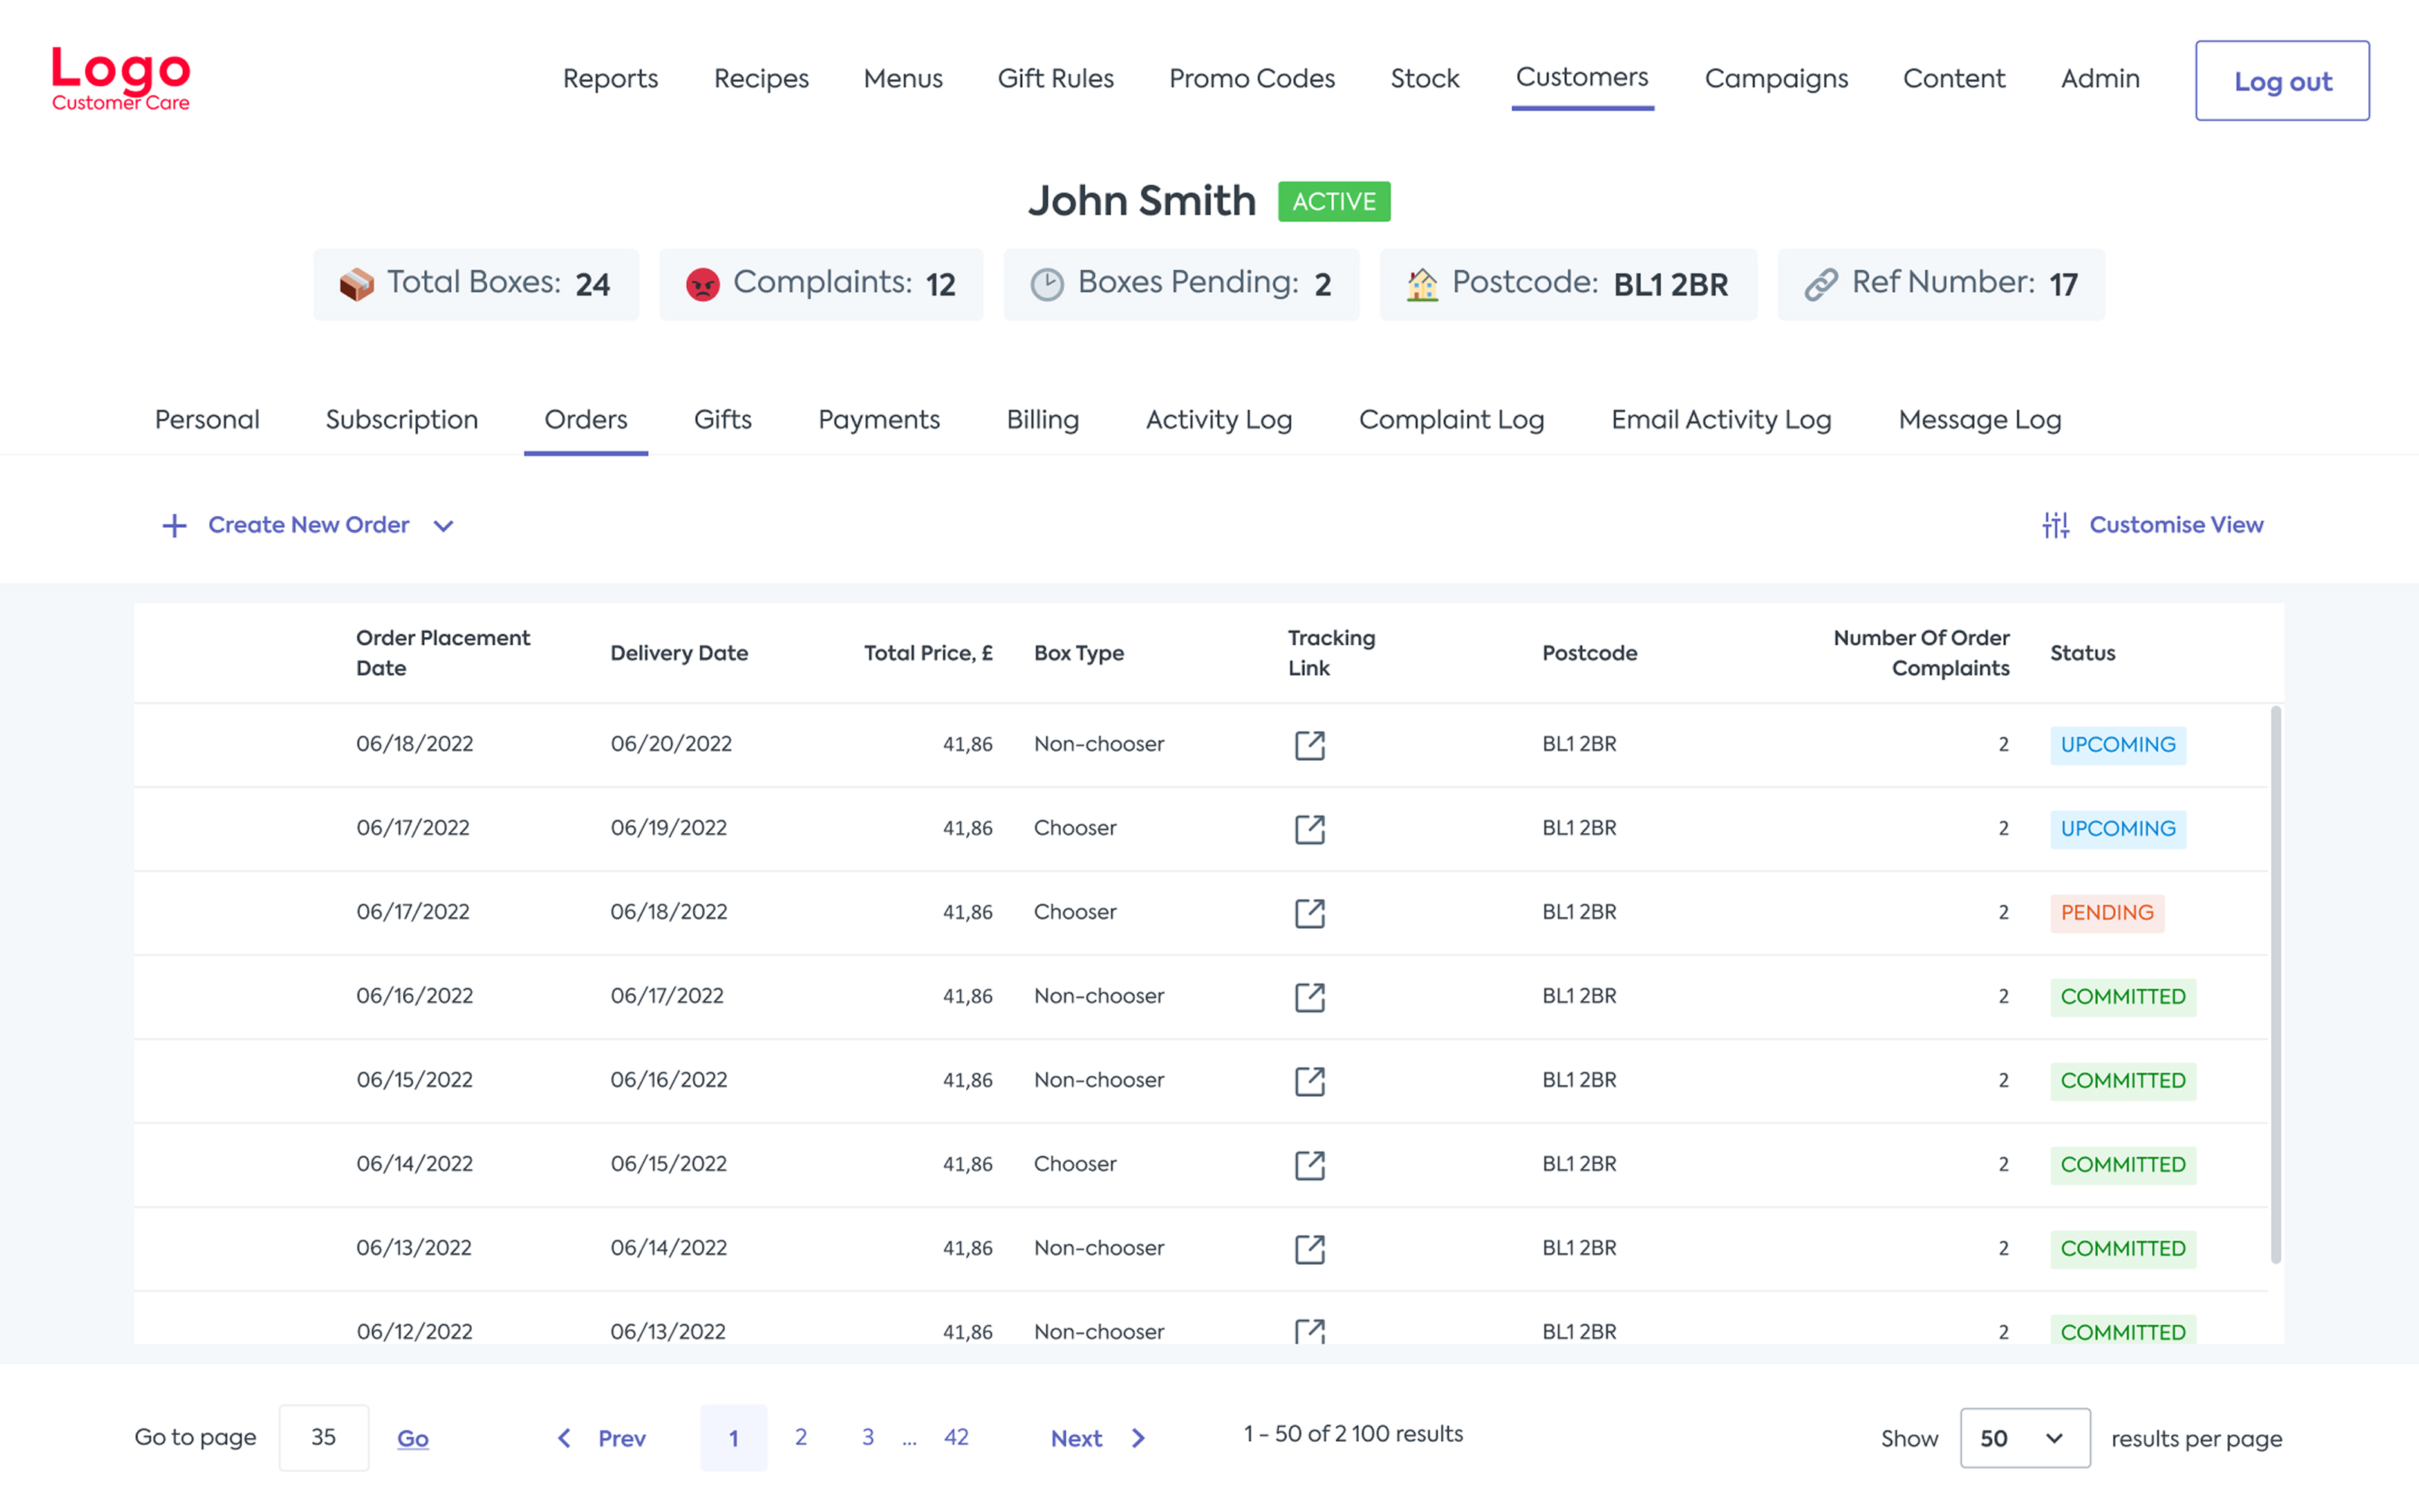Click the Ref Number link icon
Screen dimensions: 2419x1512
1820,285
